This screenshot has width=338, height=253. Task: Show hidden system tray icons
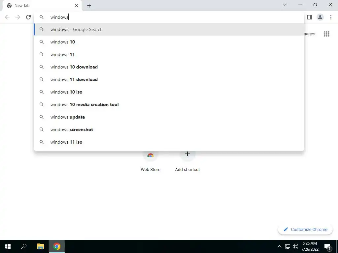[x=279, y=246]
